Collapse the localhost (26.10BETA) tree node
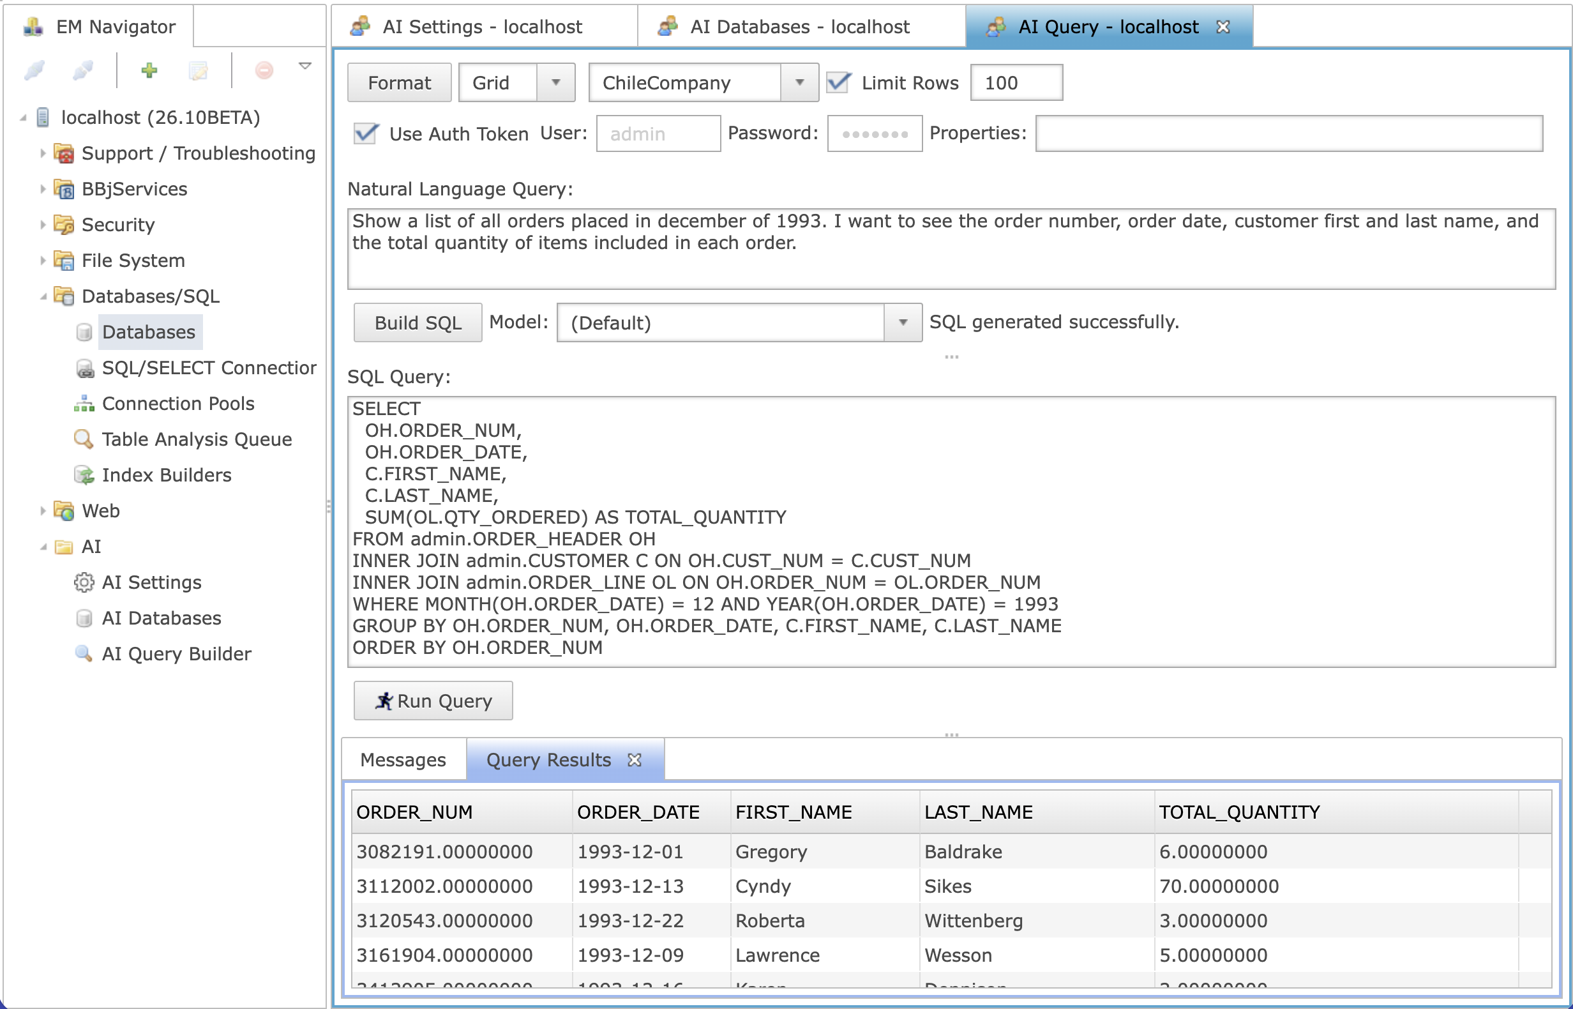 pyautogui.click(x=24, y=118)
